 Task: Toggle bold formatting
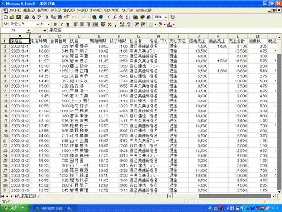click(x=55, y=24)
